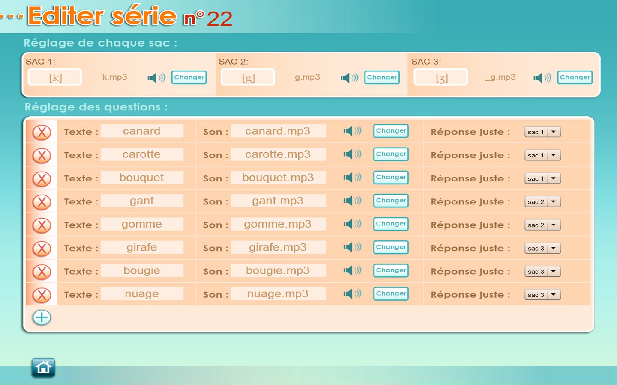This screenshot has height=385, width=617.
Task: Edit the SAC 2 label field [g]
Action: coord(248,77)
